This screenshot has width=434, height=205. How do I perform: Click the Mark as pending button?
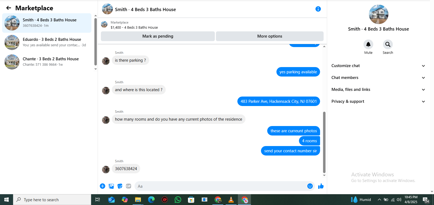(158, 36)
